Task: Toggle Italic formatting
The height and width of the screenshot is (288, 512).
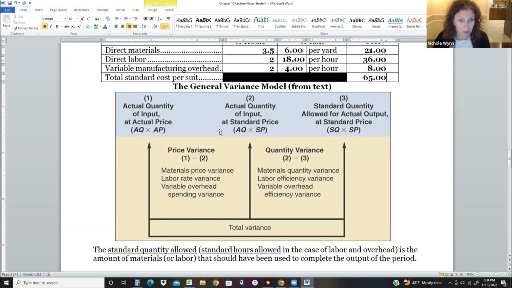Action: point(50,26)
